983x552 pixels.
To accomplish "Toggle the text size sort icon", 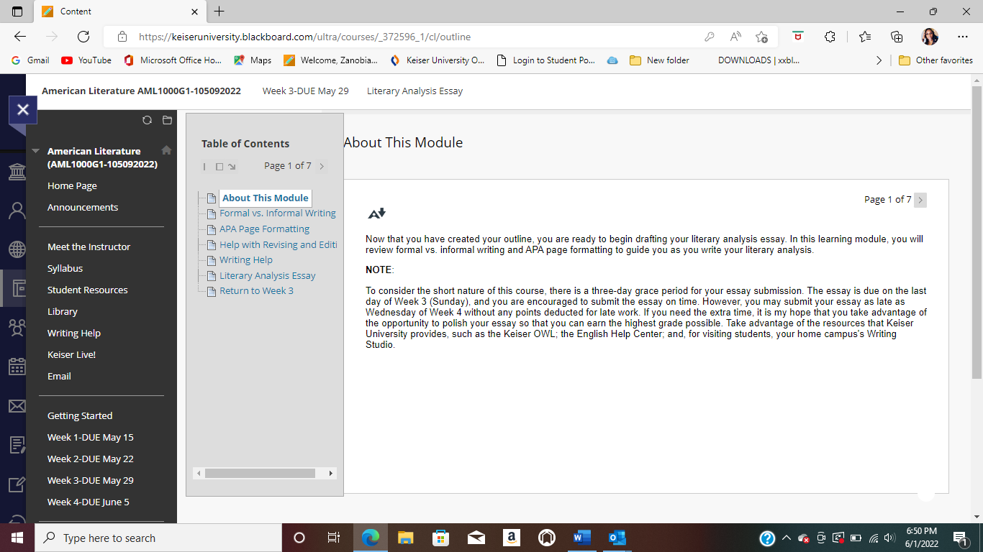I will [376, 213].
